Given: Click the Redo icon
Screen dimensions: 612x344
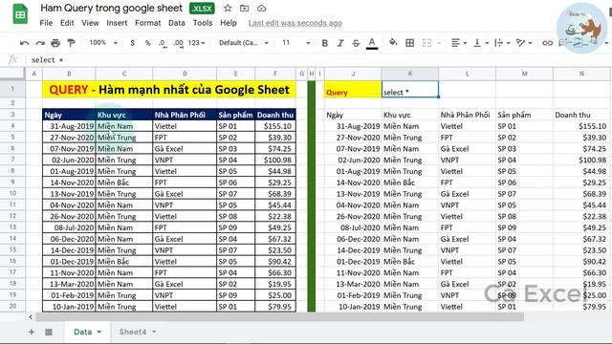Looking at the screenshot, I should pyautogui.click(x=40, y=43).
